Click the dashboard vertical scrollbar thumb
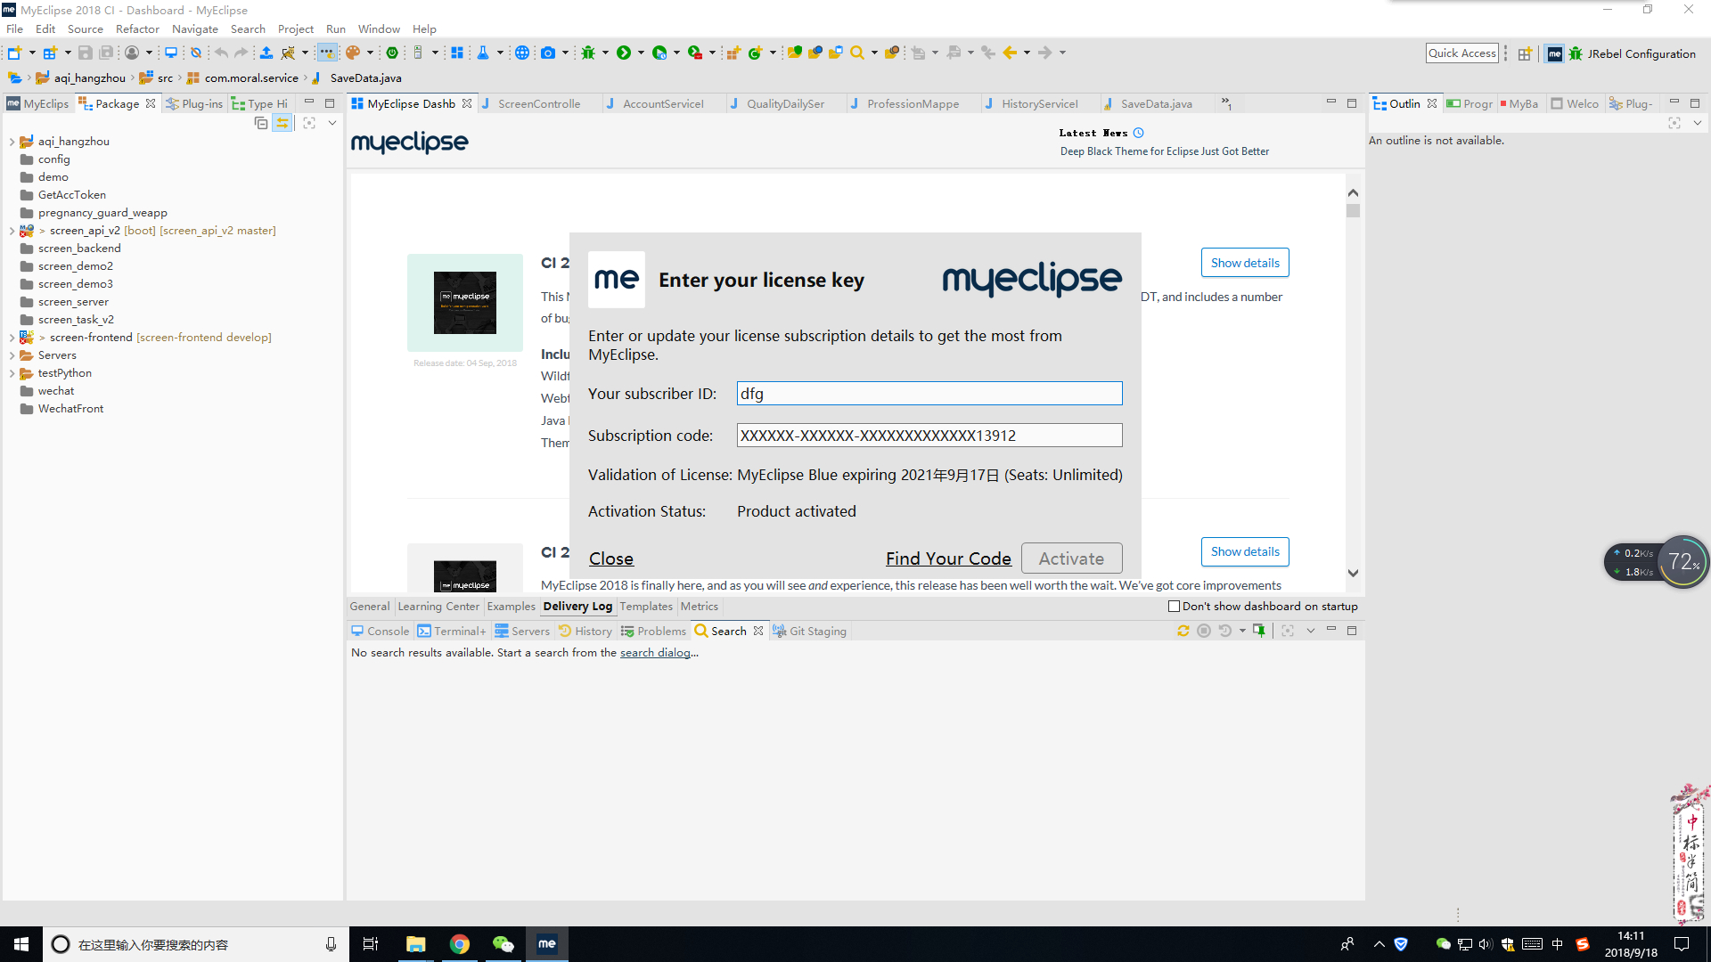 coord(1353,211)
